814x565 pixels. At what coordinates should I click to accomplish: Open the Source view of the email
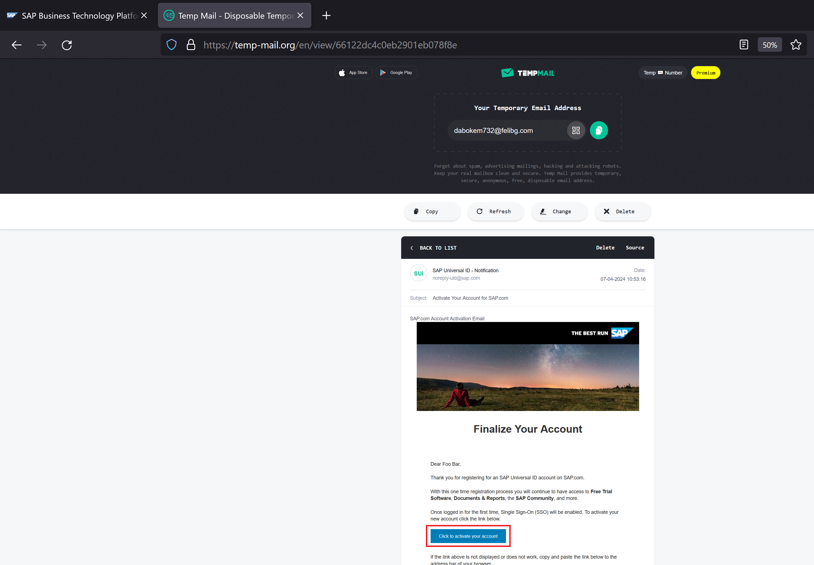pyautogui.click(x=635, y=247)
